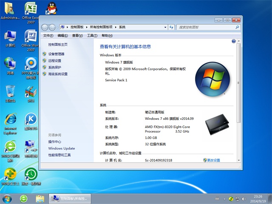Open the help question mark icon

[234, 41]
